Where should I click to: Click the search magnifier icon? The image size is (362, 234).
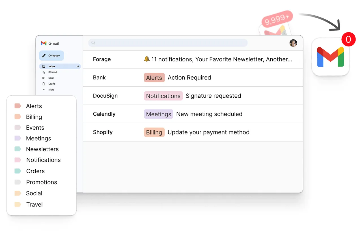[93, 43]
